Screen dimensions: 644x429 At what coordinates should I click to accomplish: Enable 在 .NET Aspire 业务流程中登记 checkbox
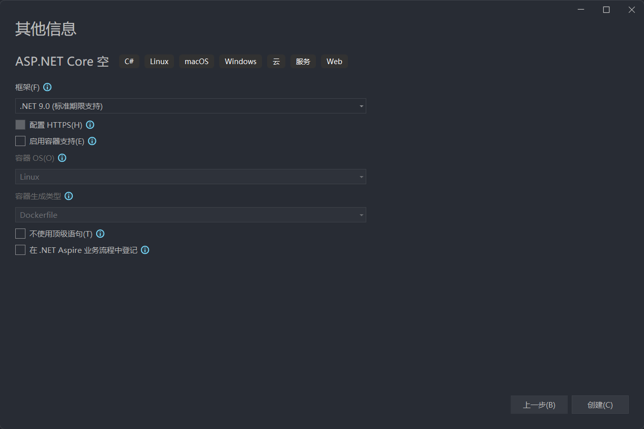[20, 250]
